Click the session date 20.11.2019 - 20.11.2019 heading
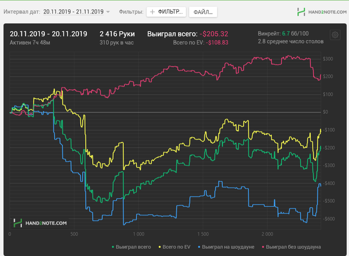This screenshot has width=349, height=256. (x=48, y=34)
